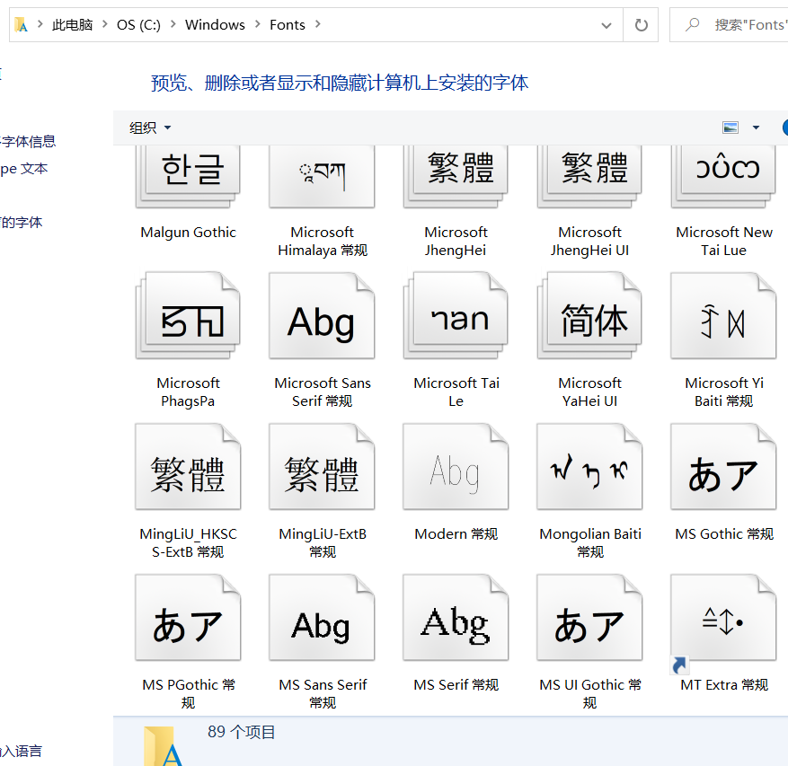Screen dimensions: 788x766
Task: Refresh the Fonts folder view
Action: (x=641, y=24)
